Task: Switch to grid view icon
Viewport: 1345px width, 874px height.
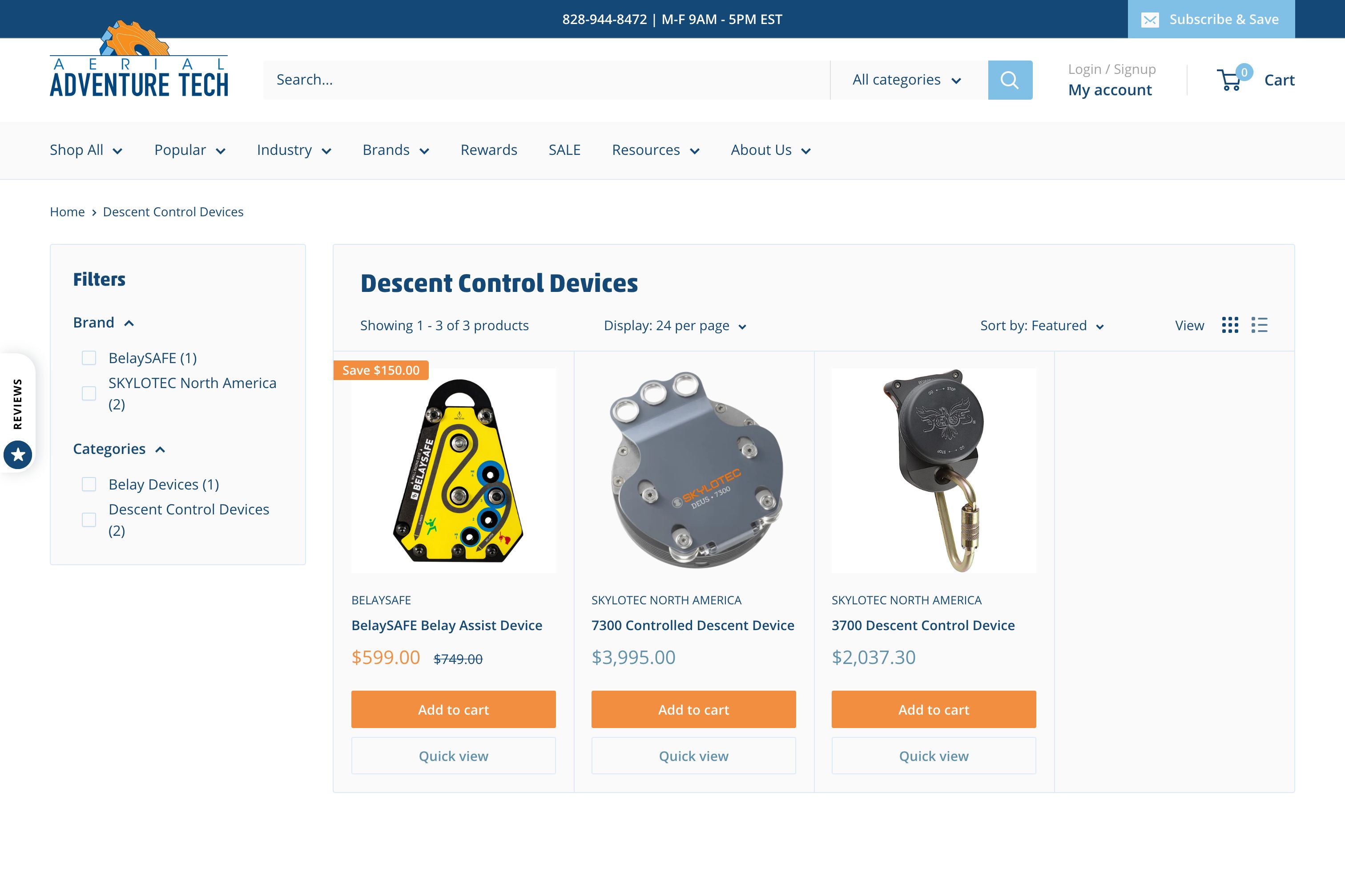Action: (x=1230, y=325)
